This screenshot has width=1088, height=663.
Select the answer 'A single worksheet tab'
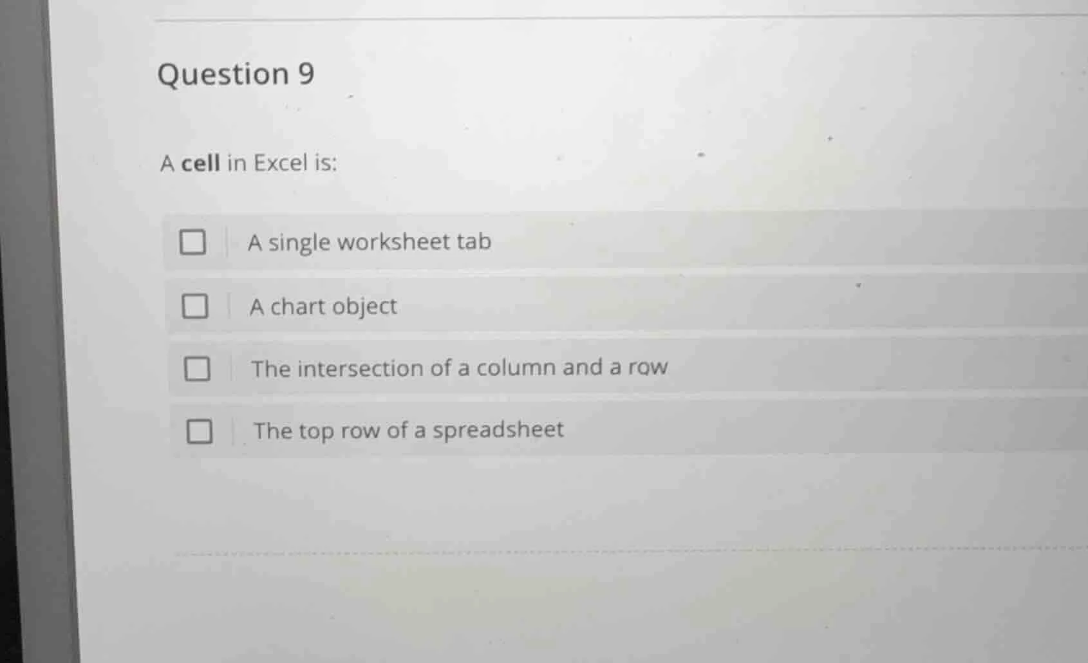(370, 242)
